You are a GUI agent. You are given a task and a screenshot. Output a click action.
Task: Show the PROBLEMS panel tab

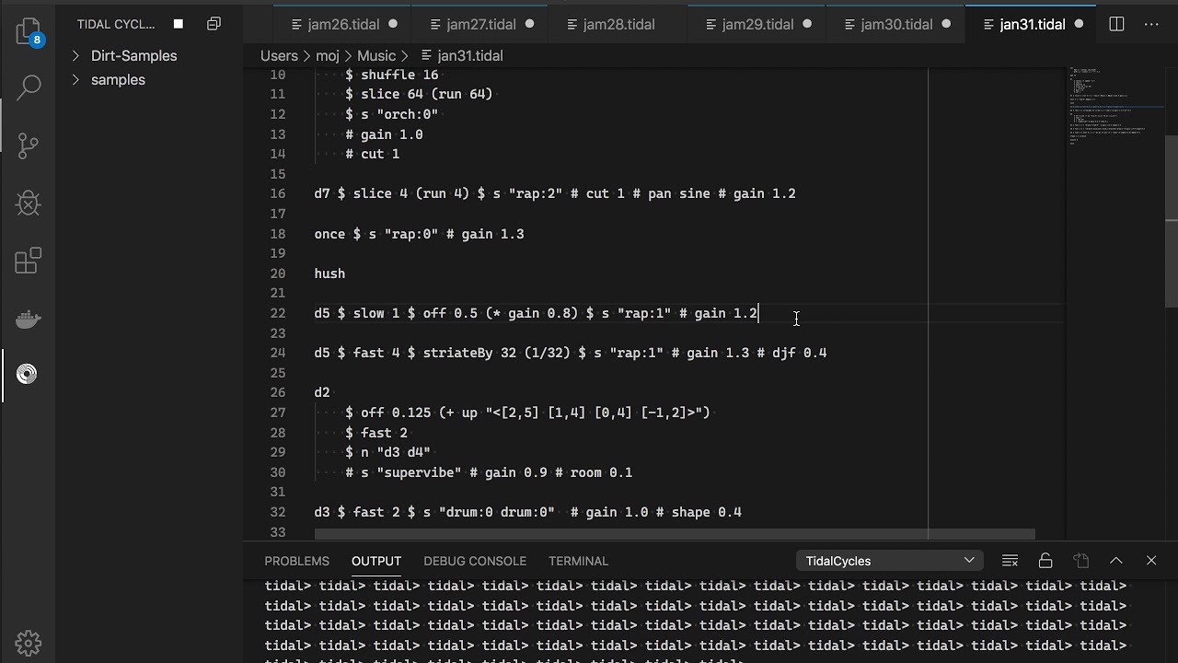coord(296,561)
